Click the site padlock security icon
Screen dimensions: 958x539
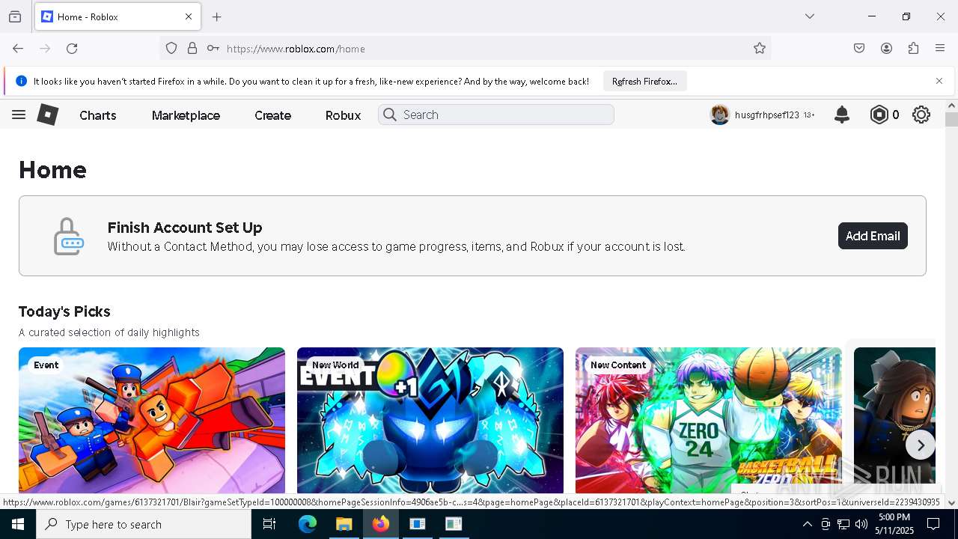(x=192, y=49)
